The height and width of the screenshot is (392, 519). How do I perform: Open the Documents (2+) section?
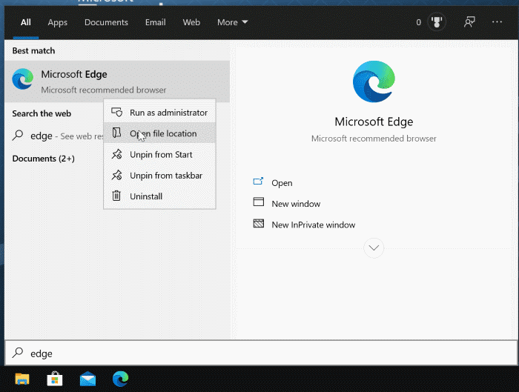click(x=43, y=159)
